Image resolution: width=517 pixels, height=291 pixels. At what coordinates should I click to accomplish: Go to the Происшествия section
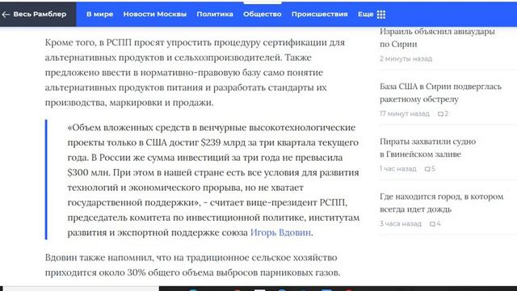[320, 15]
